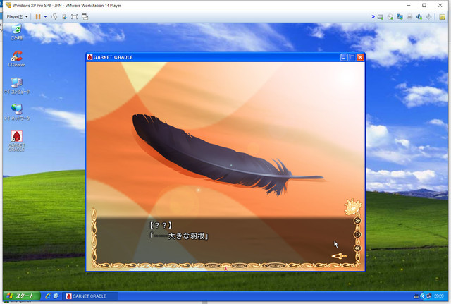Click the XP system tray clock
The width and height of the screenshot is (451, 304).
(x=439, y=296)
